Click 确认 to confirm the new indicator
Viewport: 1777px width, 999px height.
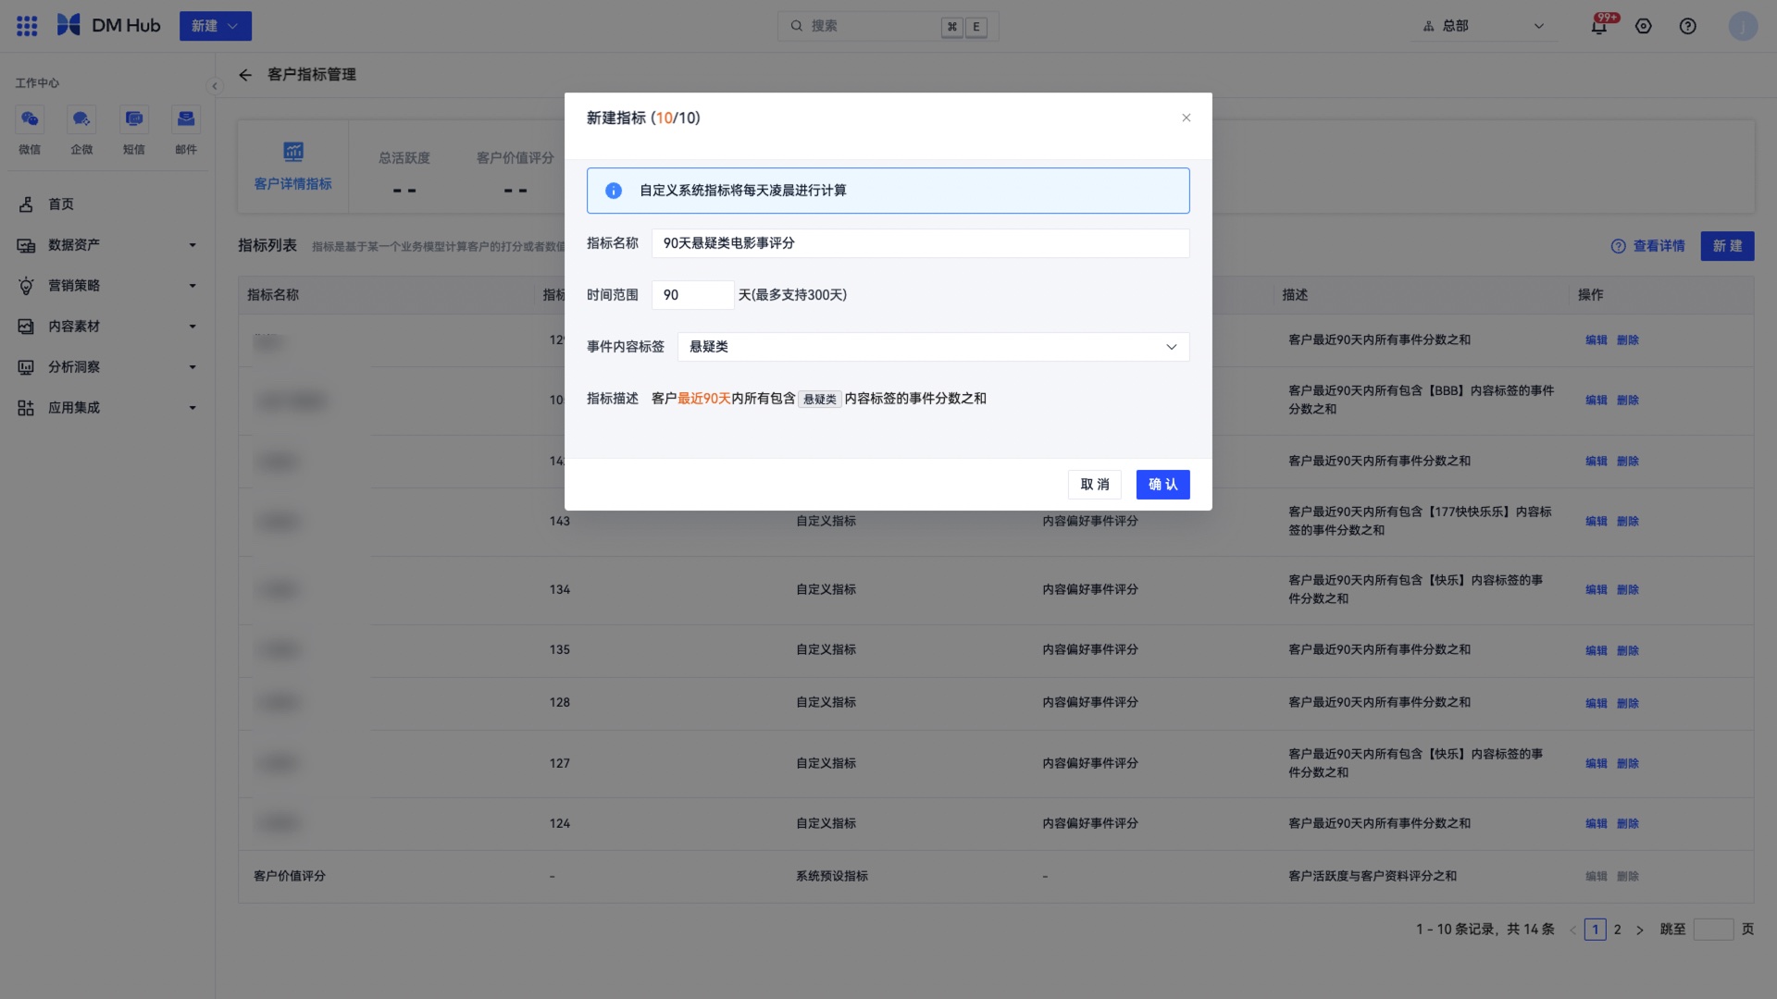[x=1162, y=485]
